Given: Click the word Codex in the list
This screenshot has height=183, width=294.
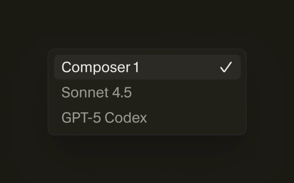Looking at the screenshot, I should pyautogui.click(x=125, y=117).
